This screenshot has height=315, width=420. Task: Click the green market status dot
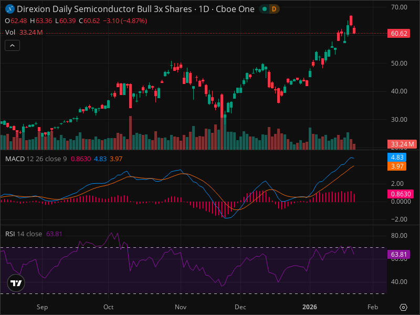(265, 9)
